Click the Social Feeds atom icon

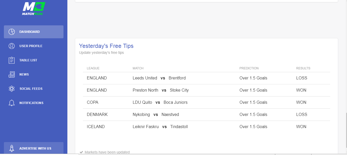coord(12,89)
